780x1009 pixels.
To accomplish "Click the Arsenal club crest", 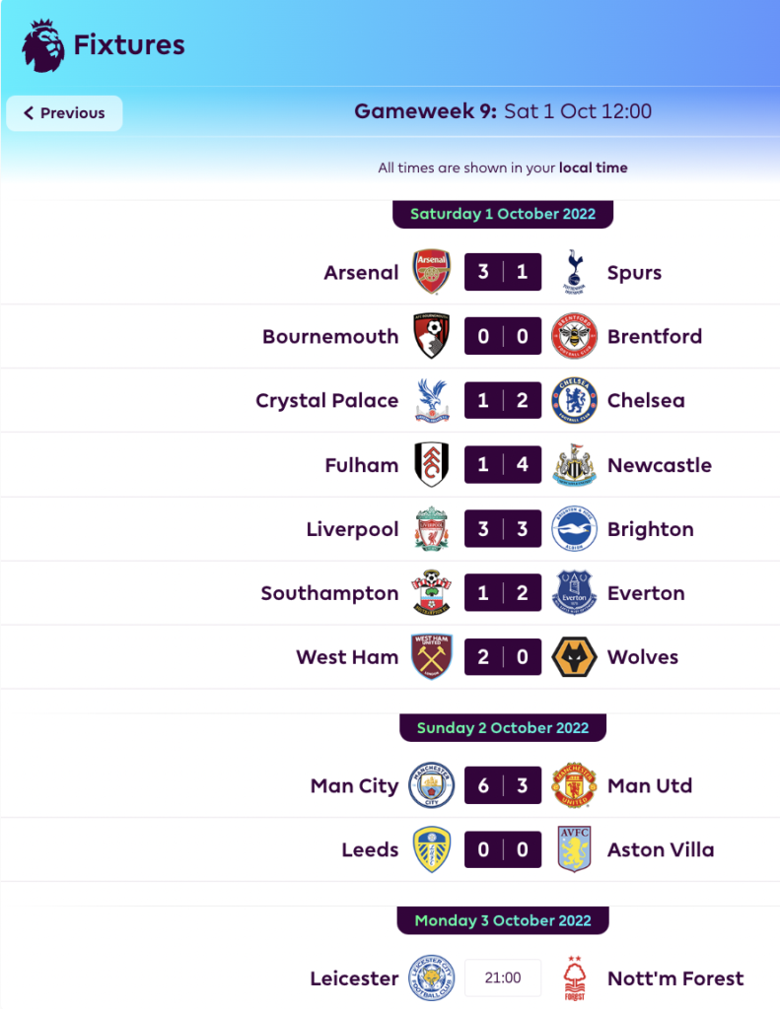I will point(432,272).
